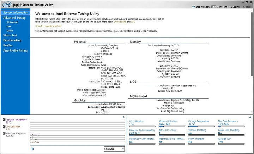The height and width of the screenshot is (154, 254).
Task: Select Cache tuning sub-item
Action: pyautogui.click(x=10, y=31)
